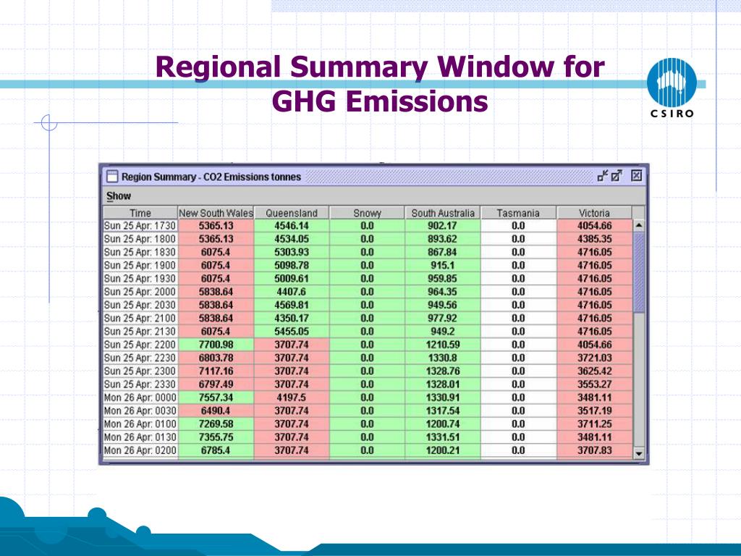Click Victoria value 4385.35
Screen dimensions: 741x556
pyautogui.click(x=595, y=239)
